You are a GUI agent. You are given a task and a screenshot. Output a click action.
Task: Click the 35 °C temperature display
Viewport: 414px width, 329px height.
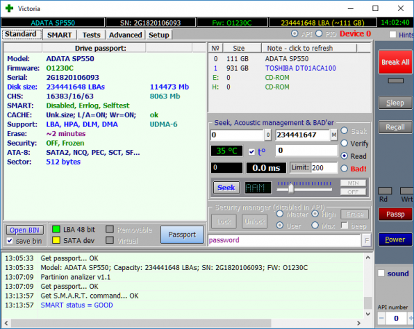(226, 151)
